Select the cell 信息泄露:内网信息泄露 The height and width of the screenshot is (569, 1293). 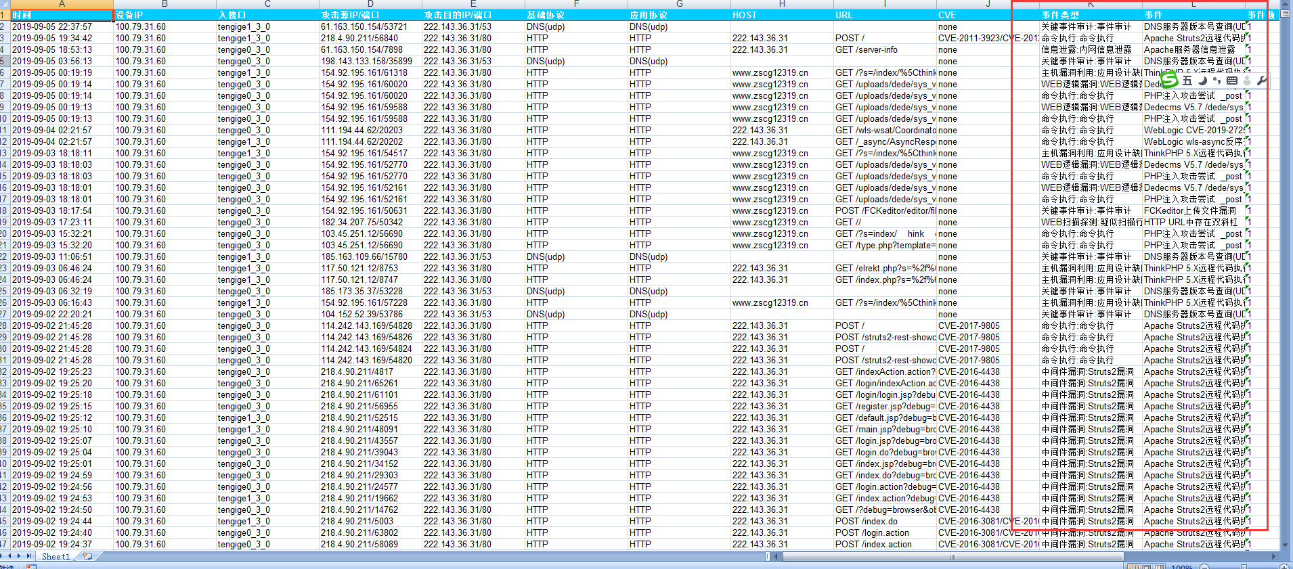[x=1091, y=50]
